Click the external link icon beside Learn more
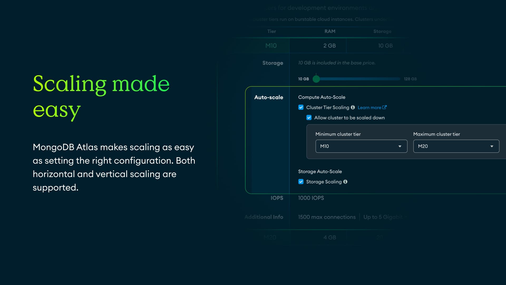This screenshot has width=506, height=285. (x=385, y=107)
